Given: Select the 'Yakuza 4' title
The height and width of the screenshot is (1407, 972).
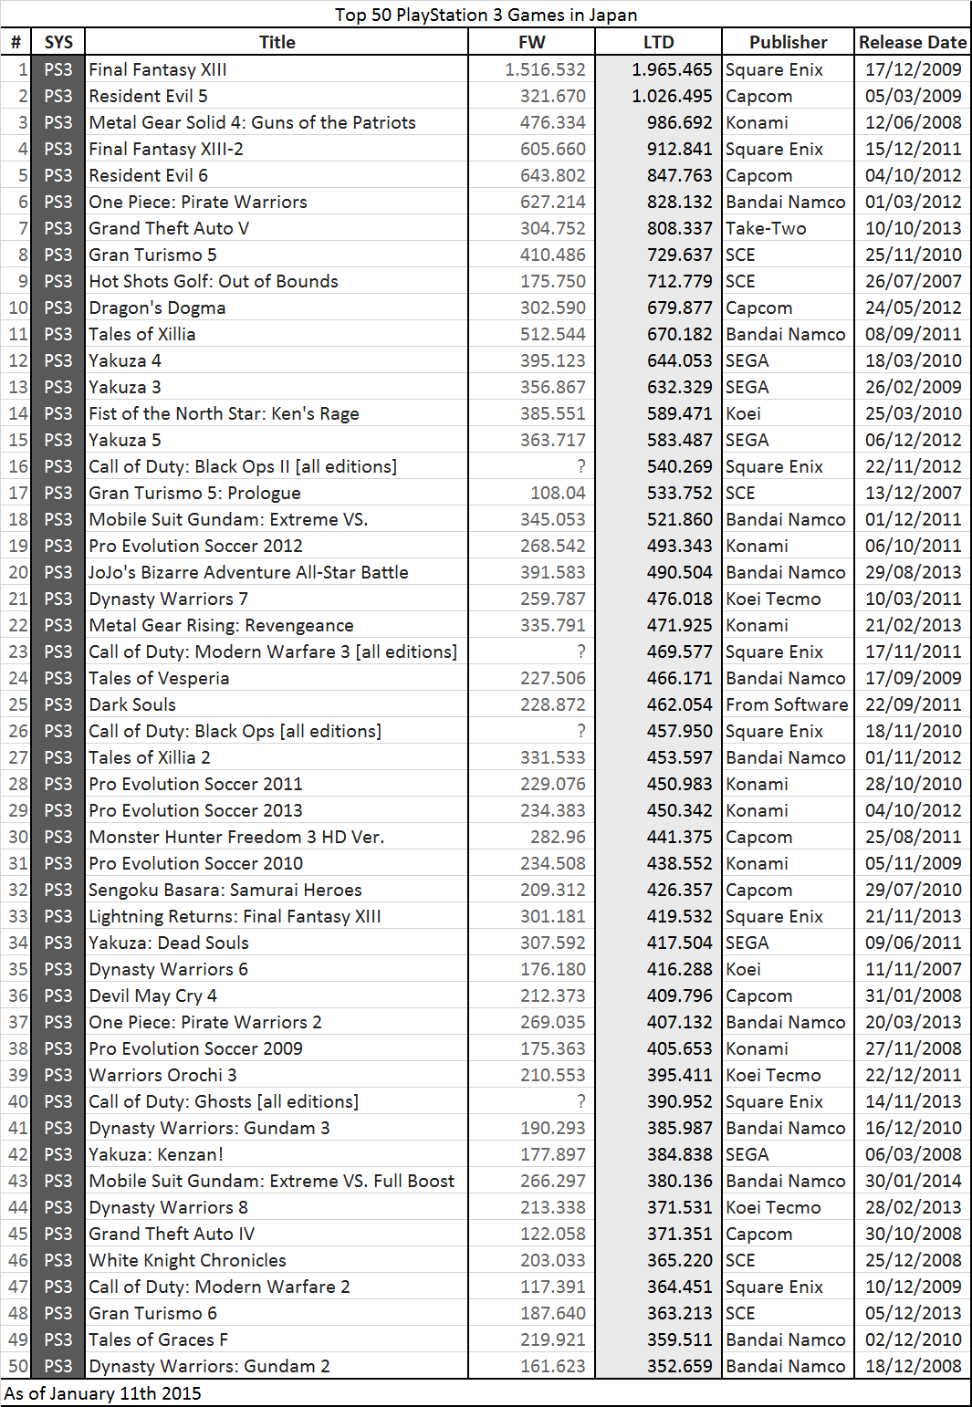Looking at the screenshot, I should coord(277,360).
